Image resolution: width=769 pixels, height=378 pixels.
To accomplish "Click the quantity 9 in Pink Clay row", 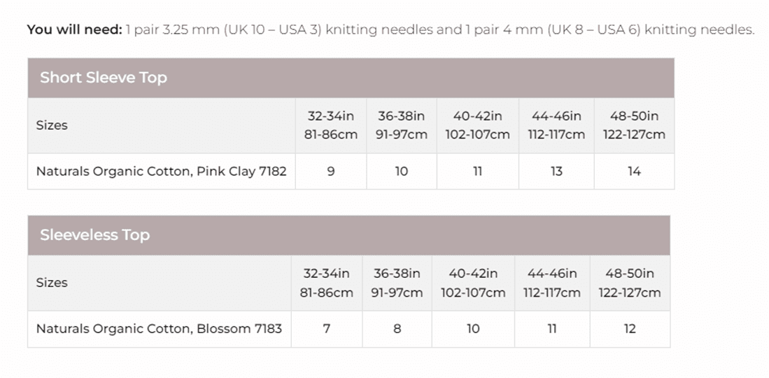I will pyautogui.click(x=331, y=171).
